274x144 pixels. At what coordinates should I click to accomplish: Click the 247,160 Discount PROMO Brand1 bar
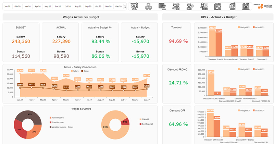[211, 85]
